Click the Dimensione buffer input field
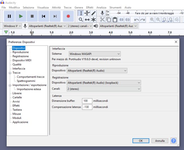Viewport: 184px width, 150px height. click(87, 101)
